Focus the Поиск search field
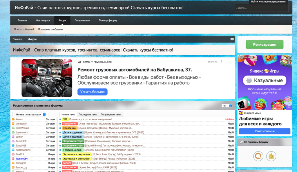297x172 pixels. 262,8
